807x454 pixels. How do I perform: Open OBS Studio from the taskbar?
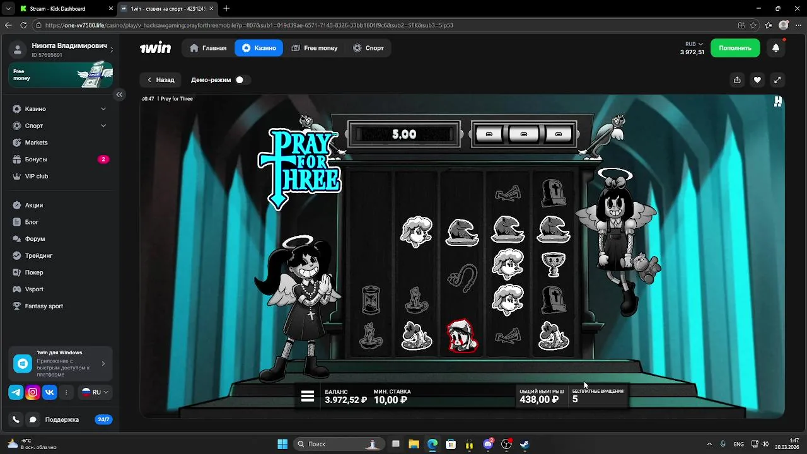coord(506,444)
